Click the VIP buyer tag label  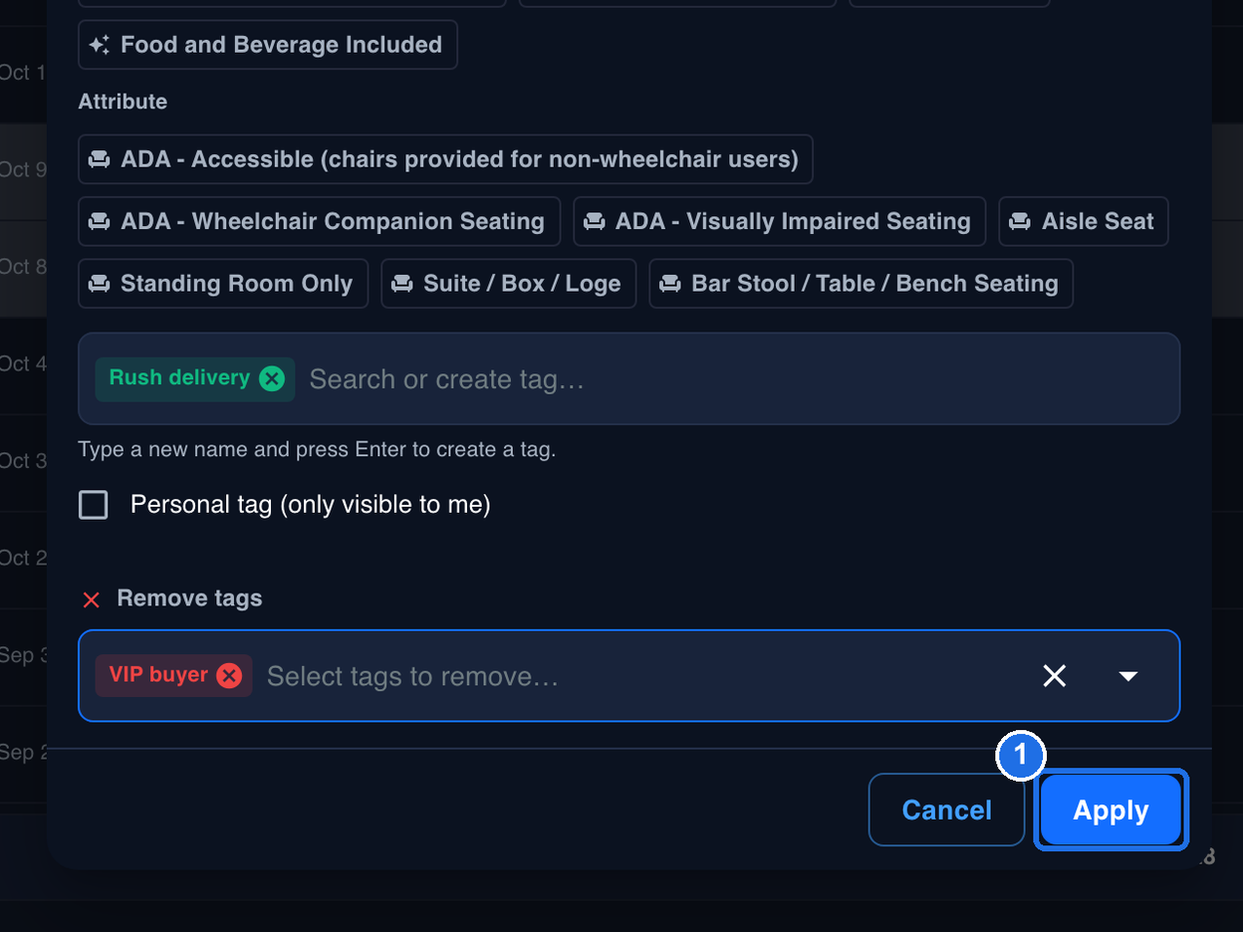pyautogui.click(x=158, y=674)
